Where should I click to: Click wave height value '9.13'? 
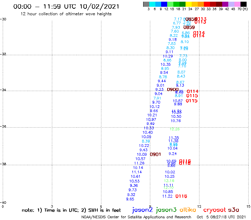180,86
